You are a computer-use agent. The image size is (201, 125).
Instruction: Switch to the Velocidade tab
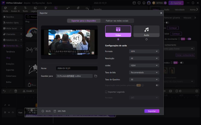179,9
